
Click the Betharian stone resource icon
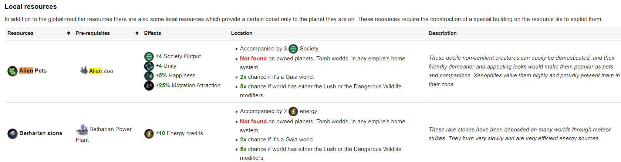pos(13,133)
